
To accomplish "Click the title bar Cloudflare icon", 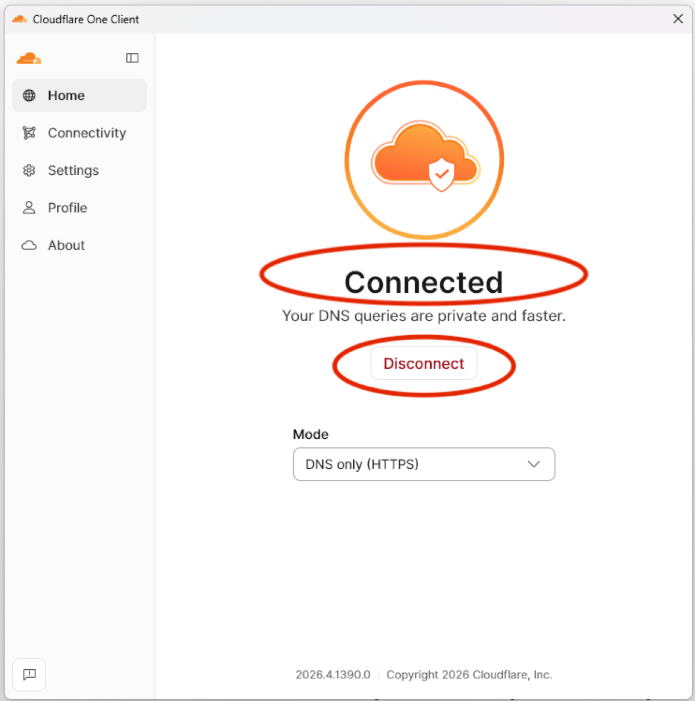I will click(20, 19).
